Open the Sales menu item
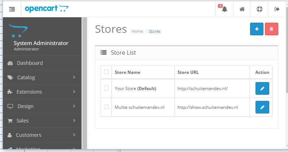 tap(42, 120)
